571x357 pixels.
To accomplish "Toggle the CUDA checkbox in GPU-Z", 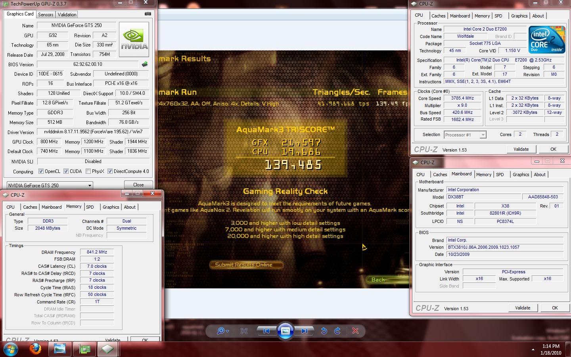I will (66, 171).
